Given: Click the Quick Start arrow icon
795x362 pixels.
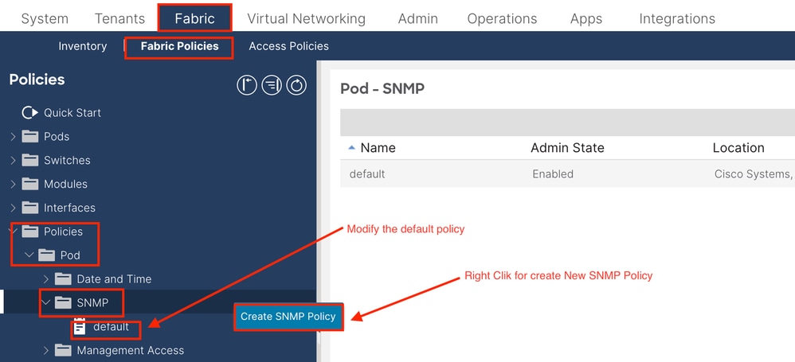Looking at the screenshot, I should (x=30, y=112).
